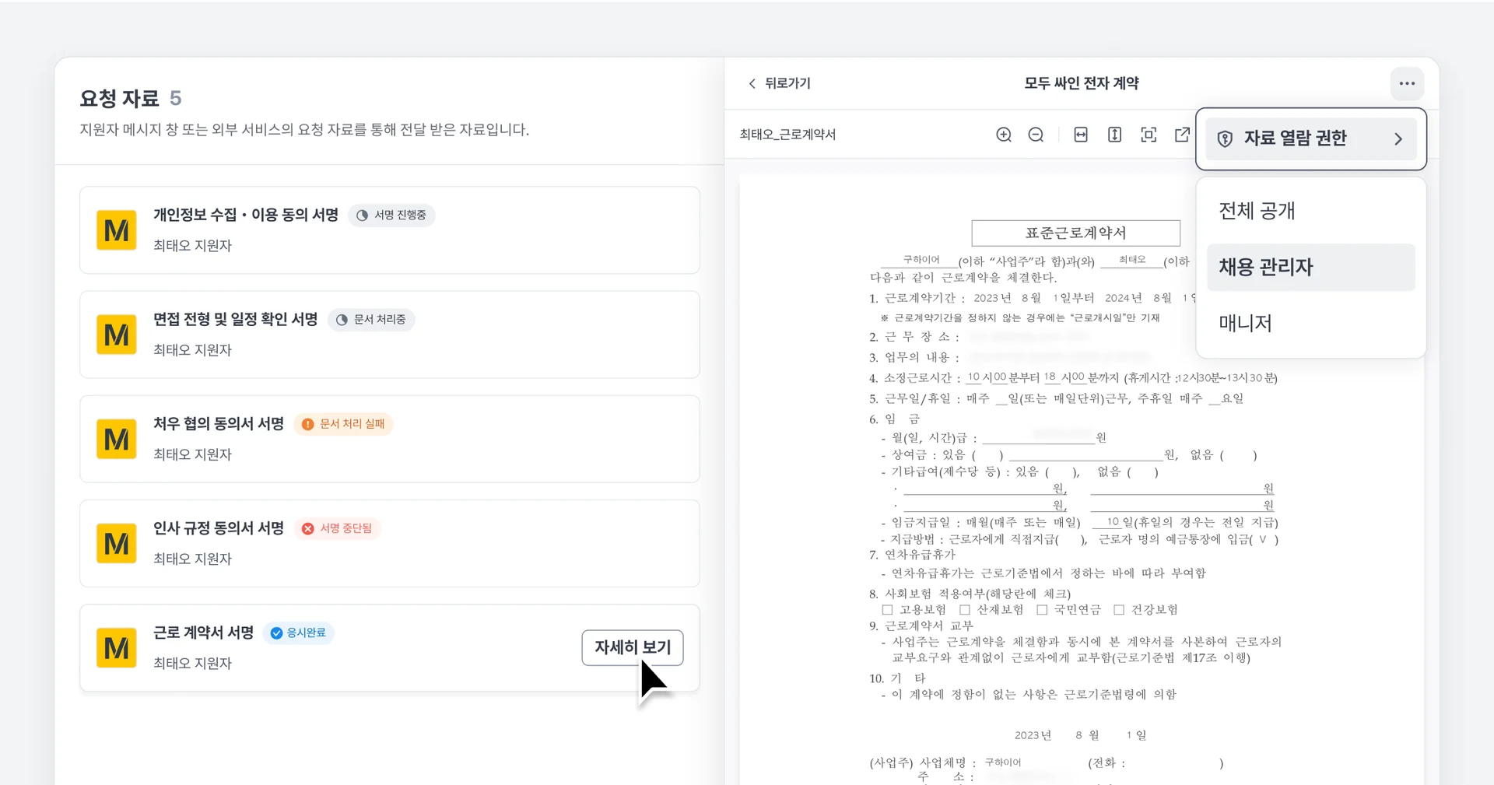The image size is (1494, 785).
Task: Click the 서명 진행중 status badge
Action: (391, 215)
